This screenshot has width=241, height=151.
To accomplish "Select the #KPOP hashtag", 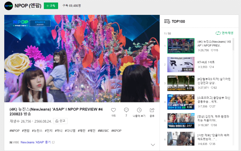I will (116, 131).
